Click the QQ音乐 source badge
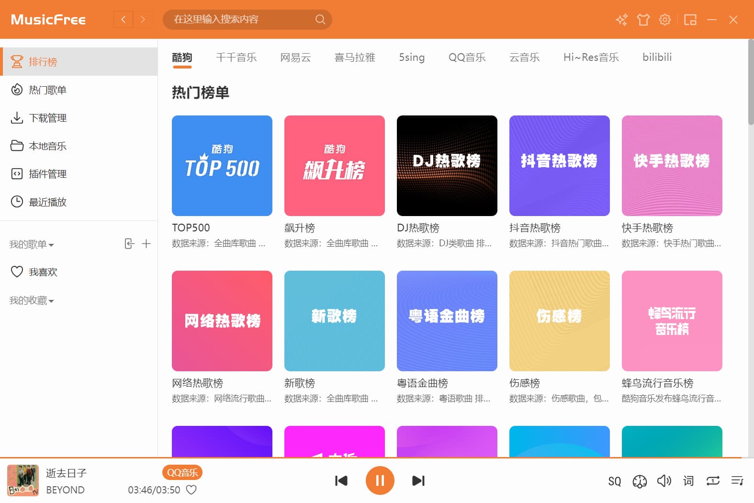 pos(182,473)
